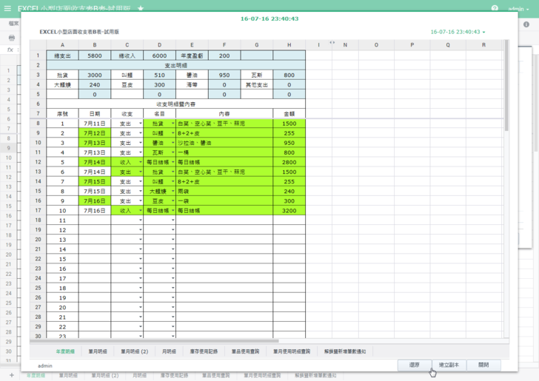The height and width of the screenshot is (381, 539).
Task: Open the 收支 dropdown arrow in row 12
Action: tap(141, 162)
